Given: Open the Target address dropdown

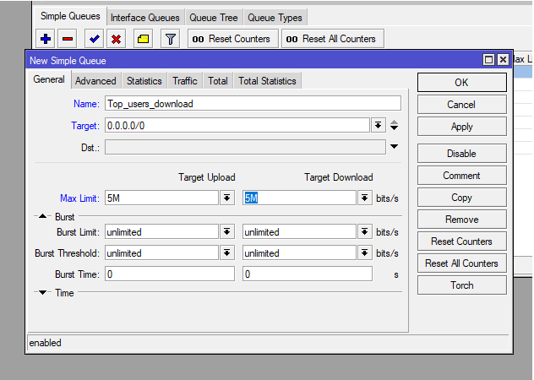Looking at the screenshot, I should [x=378, y=125].
